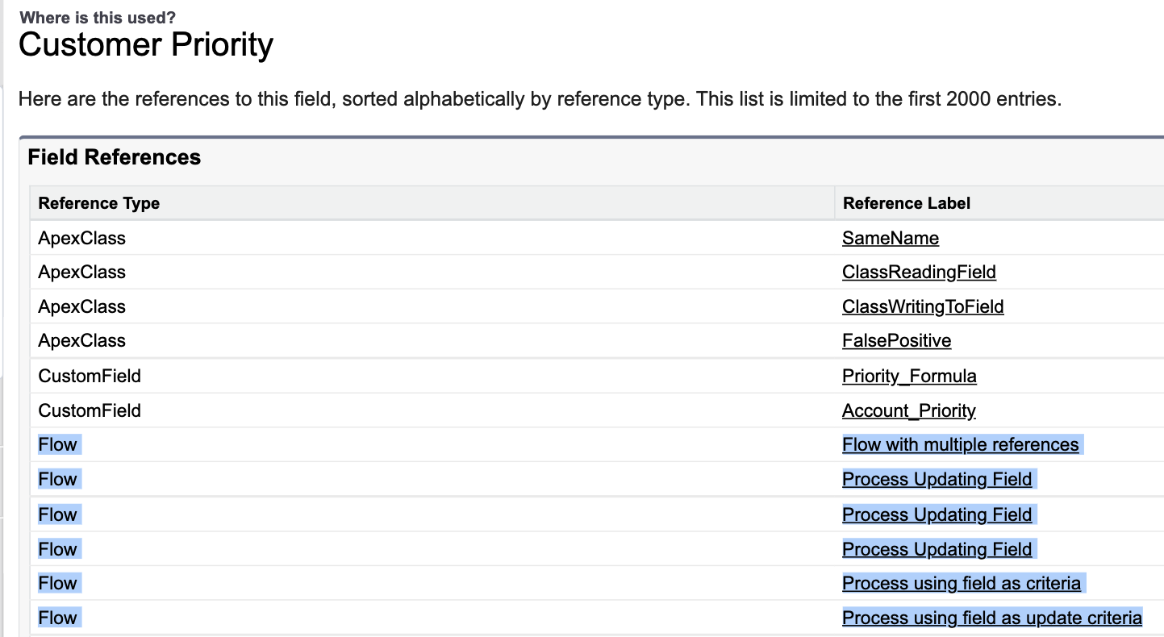Click the ClassReadingField reference link
Viewport: 1164px width, 637px height.
coord(919,273)
